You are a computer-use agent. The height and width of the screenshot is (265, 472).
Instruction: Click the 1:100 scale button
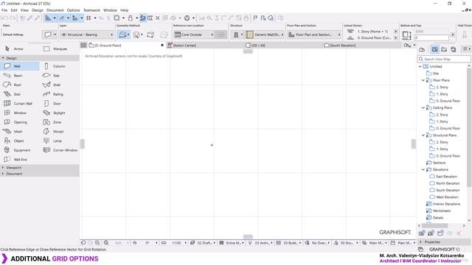[x=176, y=243]
